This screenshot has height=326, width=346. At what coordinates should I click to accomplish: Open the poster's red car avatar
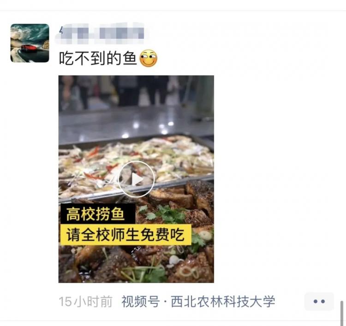tap(30, 43)
